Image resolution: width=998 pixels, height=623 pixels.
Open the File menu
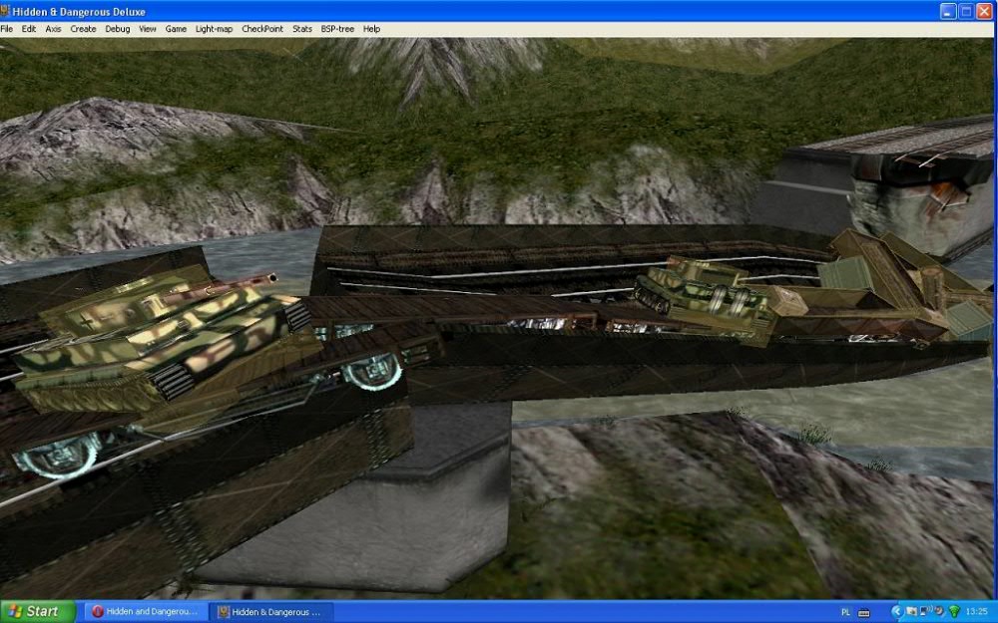6,29
